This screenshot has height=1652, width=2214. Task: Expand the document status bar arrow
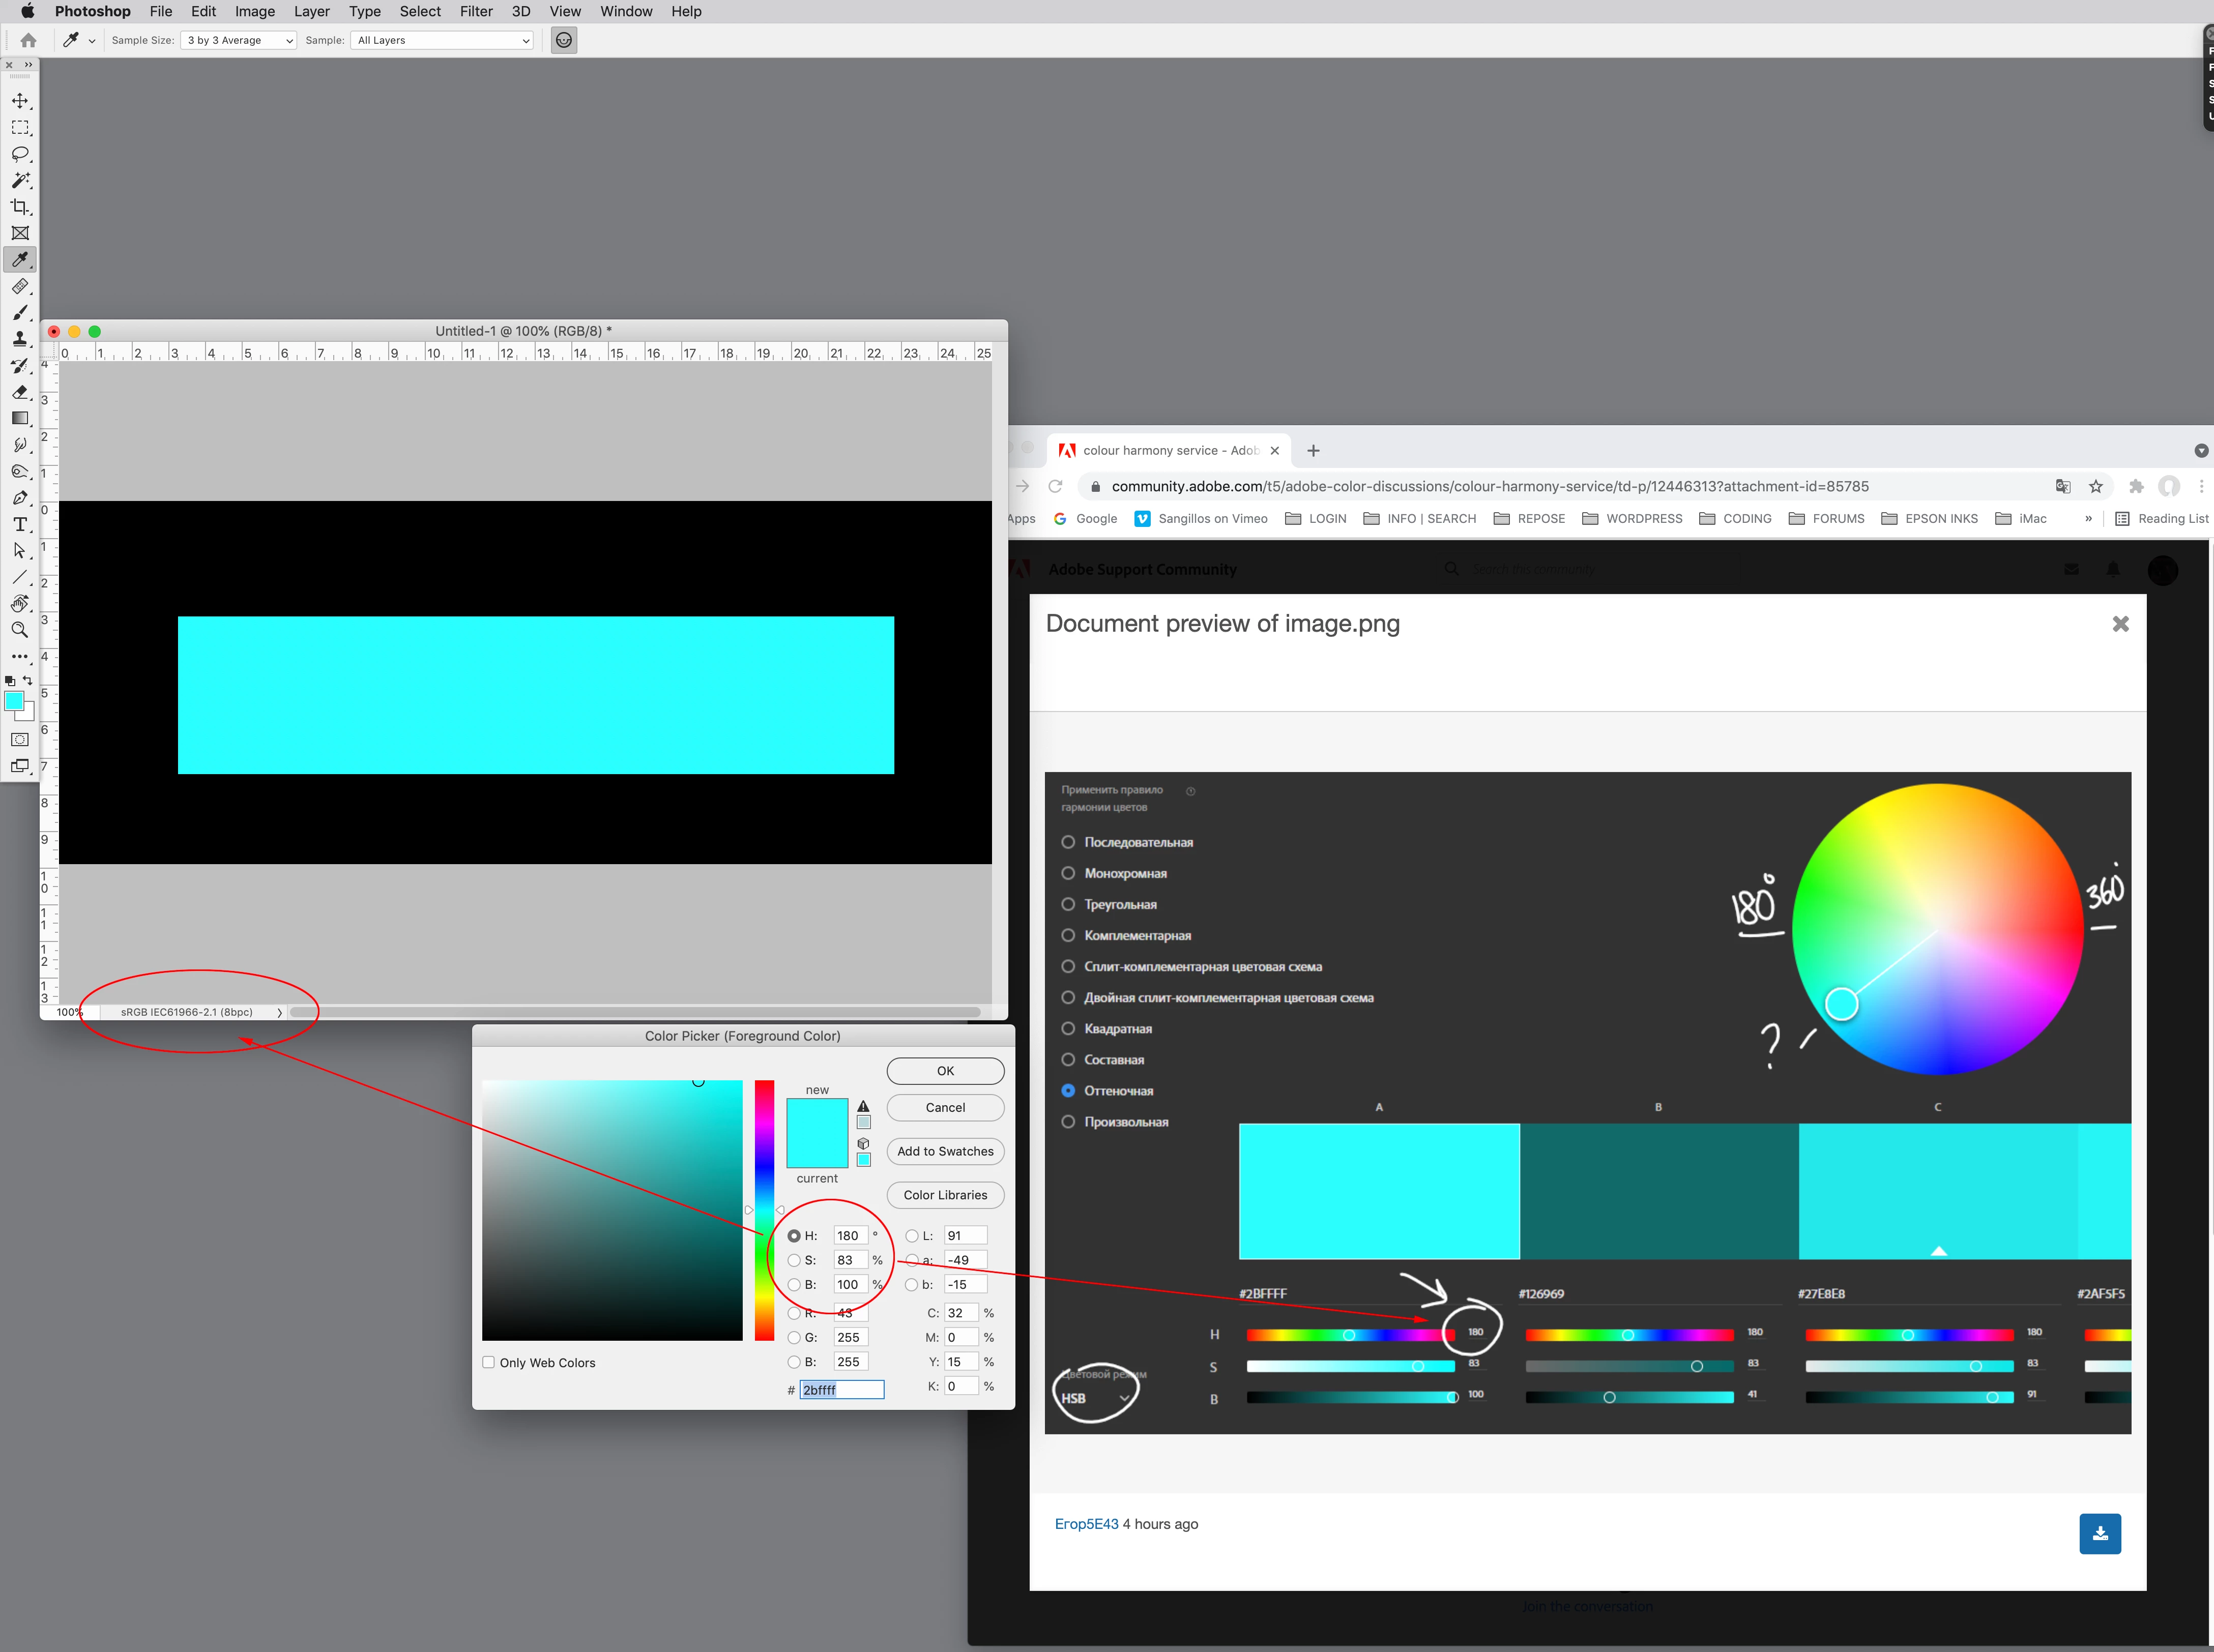point(279,1012)
